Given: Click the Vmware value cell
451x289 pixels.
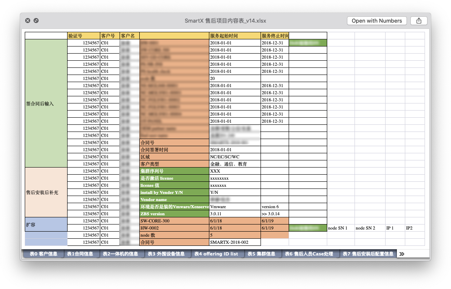Looking at the screenshot, I should (235, 206).
